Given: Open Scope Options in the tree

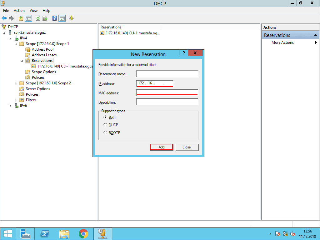Looking at the screenshot, I should [x=44, y=72].
